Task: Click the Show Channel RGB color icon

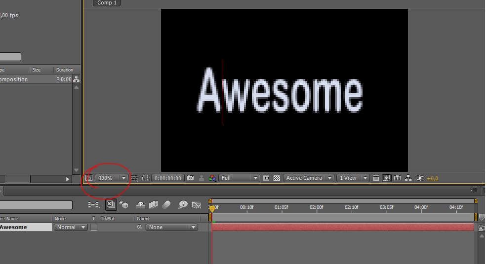Action: 212,178
